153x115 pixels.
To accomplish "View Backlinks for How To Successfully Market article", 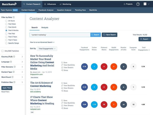I will click(x=68, y=65).
